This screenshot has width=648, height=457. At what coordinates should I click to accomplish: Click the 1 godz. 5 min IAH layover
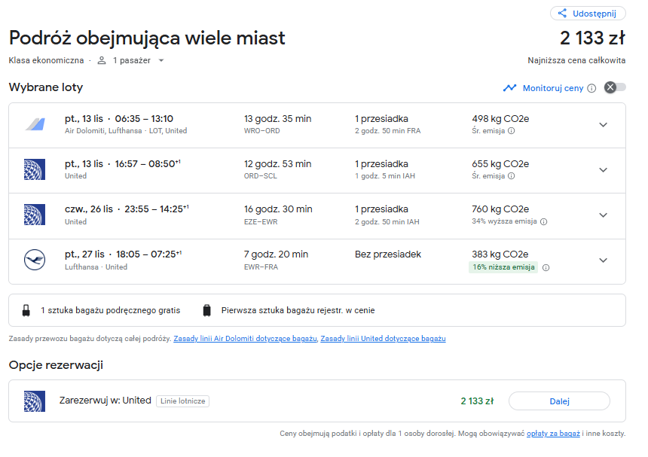point(385,176)
